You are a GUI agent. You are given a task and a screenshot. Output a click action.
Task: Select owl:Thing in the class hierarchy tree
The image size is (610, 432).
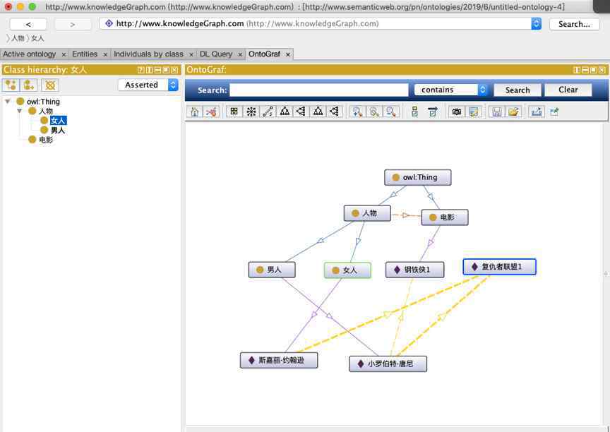(x=43, y=102)
